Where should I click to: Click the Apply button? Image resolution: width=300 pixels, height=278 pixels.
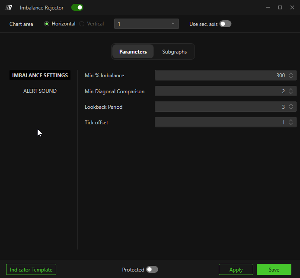pos(236,269)
